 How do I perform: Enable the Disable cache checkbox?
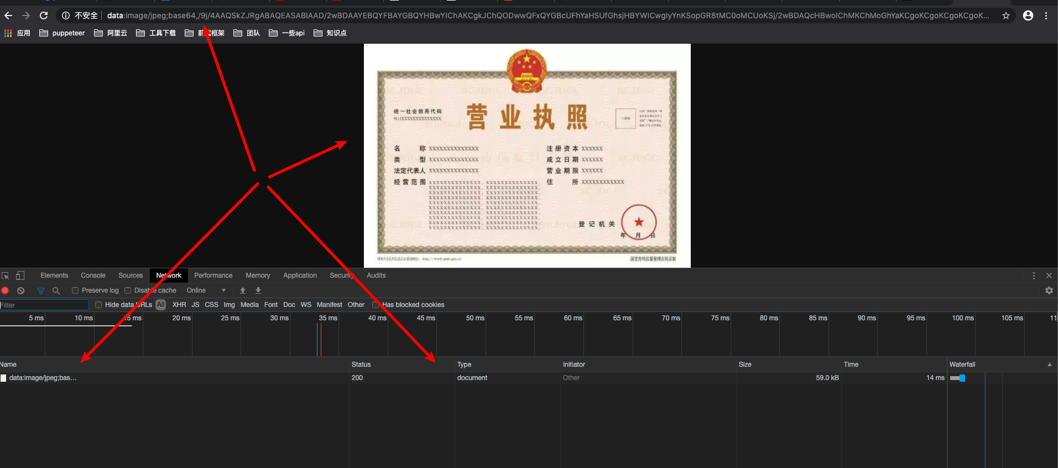point(128,290)
